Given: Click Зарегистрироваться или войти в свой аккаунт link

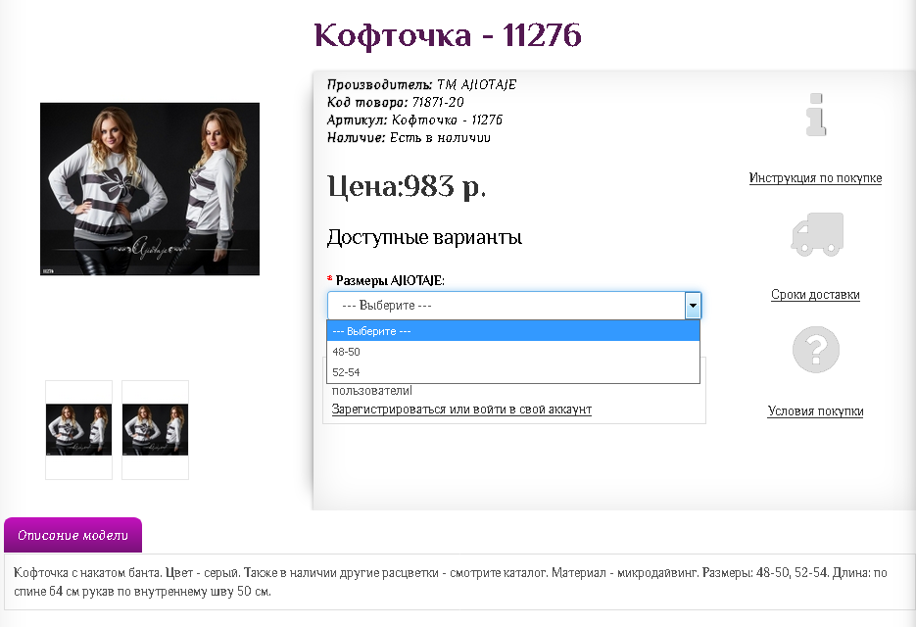Looking at the screenshot, I should point(461,410).
